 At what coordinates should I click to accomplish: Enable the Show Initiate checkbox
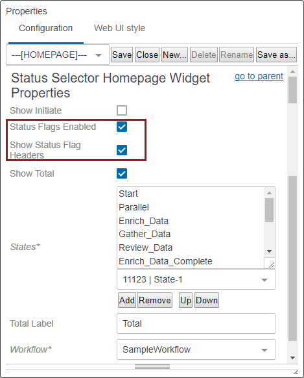(122, 110)
